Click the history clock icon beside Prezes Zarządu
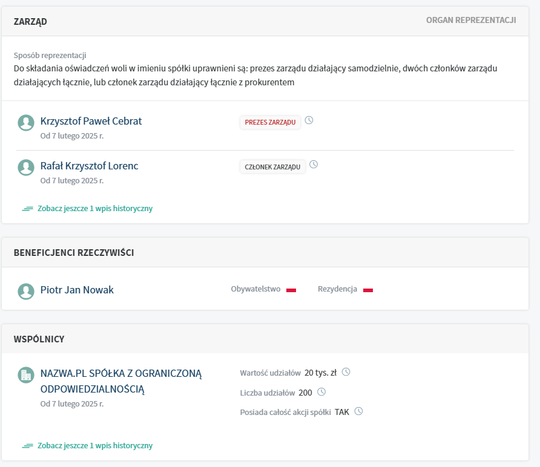 (309, 120)
